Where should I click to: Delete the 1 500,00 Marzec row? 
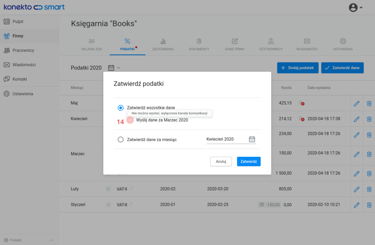(x=369, y=174)
